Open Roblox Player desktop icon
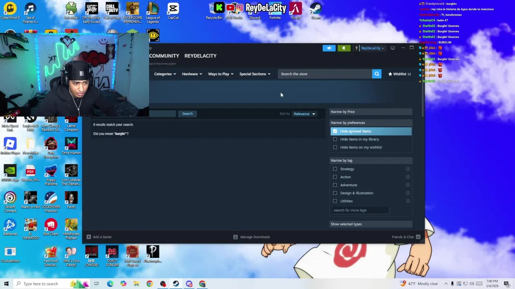The image size is (515, 289). 10,147
